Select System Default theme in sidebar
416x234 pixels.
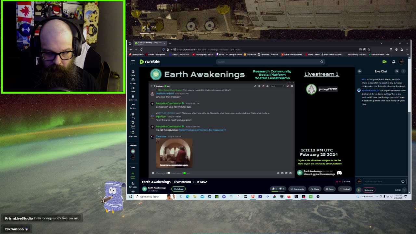(x=133, y=175)
